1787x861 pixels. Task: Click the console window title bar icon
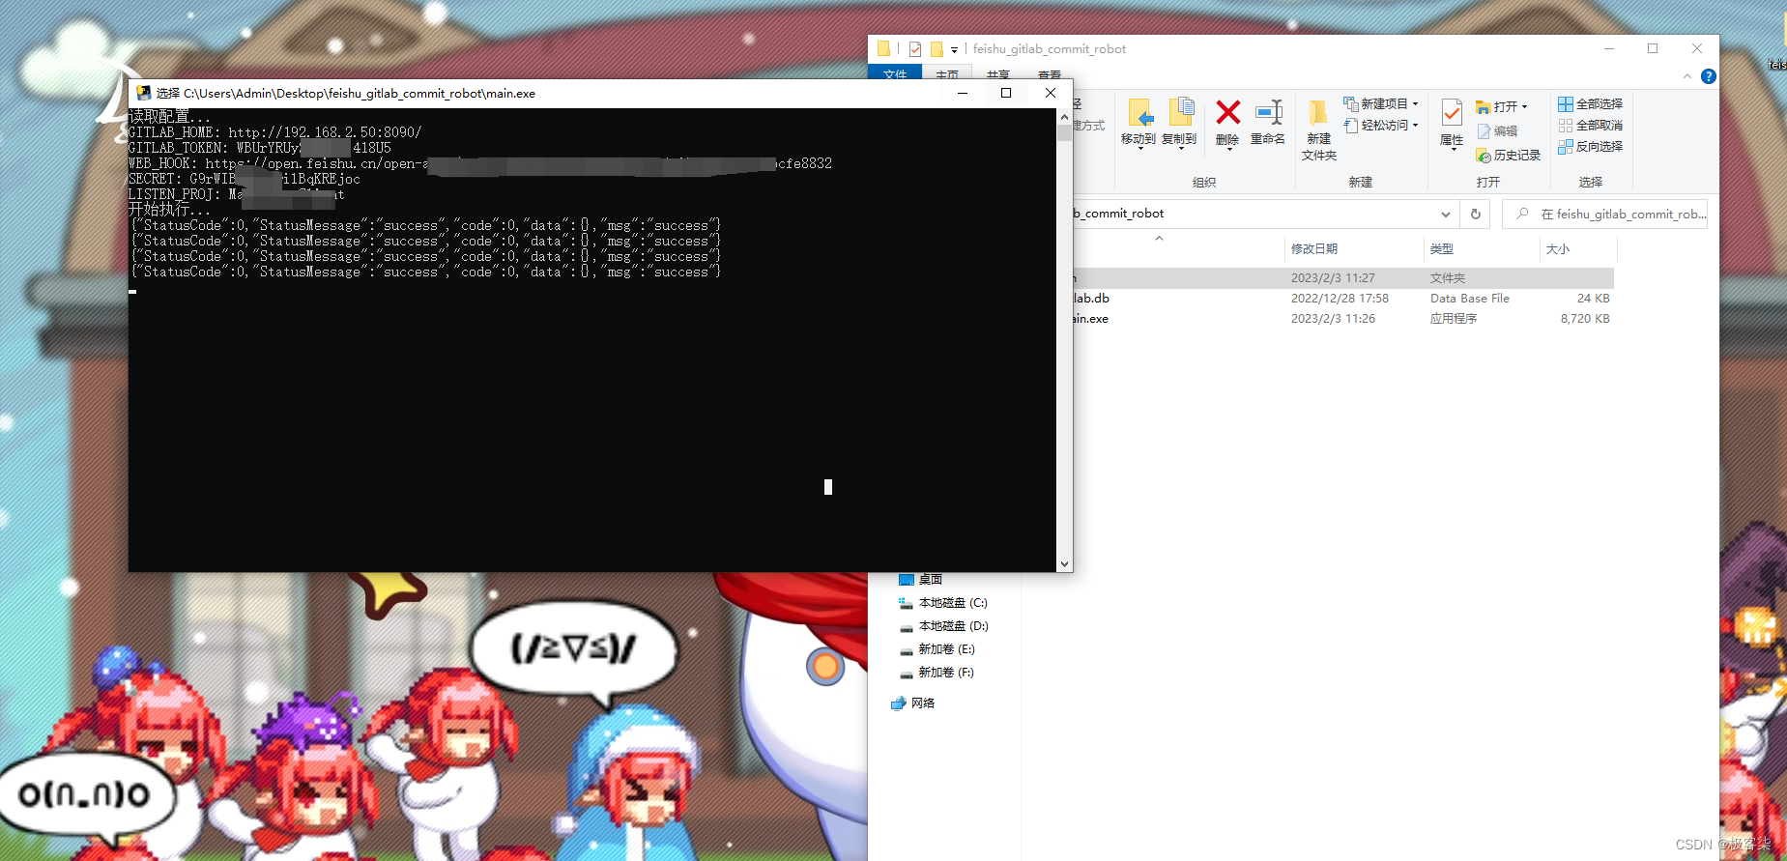(144, 93)
